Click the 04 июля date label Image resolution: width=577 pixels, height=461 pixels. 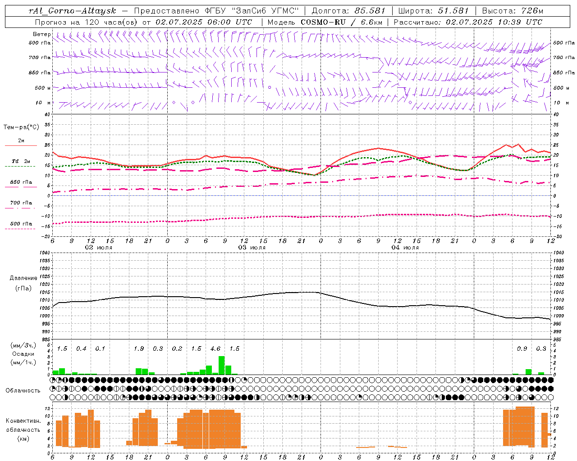click(x=405, y=248)
